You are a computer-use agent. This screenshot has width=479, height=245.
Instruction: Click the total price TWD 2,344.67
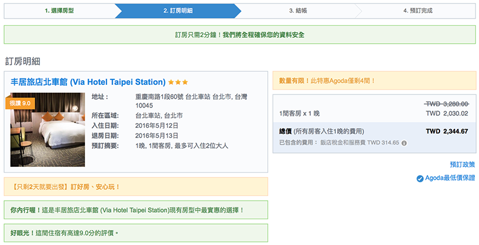click(x=447, y=131)
